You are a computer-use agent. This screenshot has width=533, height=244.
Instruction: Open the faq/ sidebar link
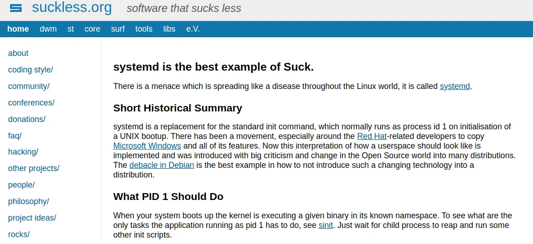pyautogui.click(x=15, y=136)
